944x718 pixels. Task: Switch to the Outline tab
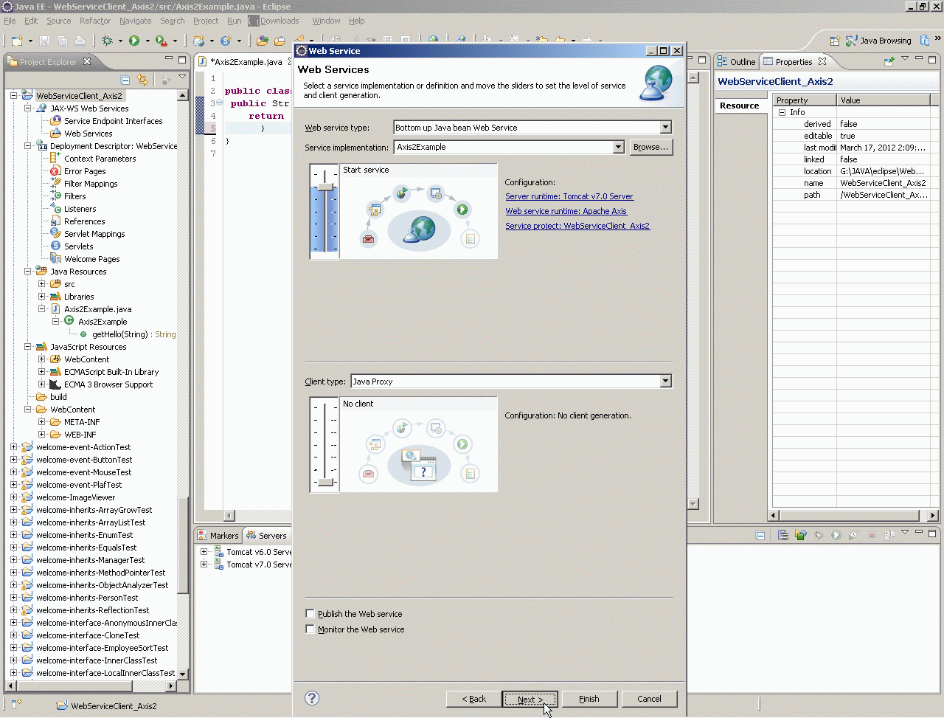point(736,62)
